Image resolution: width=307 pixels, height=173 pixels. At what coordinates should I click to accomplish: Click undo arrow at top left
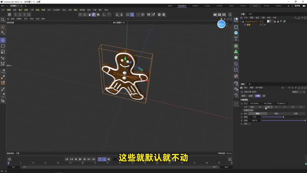coord(3,6)
